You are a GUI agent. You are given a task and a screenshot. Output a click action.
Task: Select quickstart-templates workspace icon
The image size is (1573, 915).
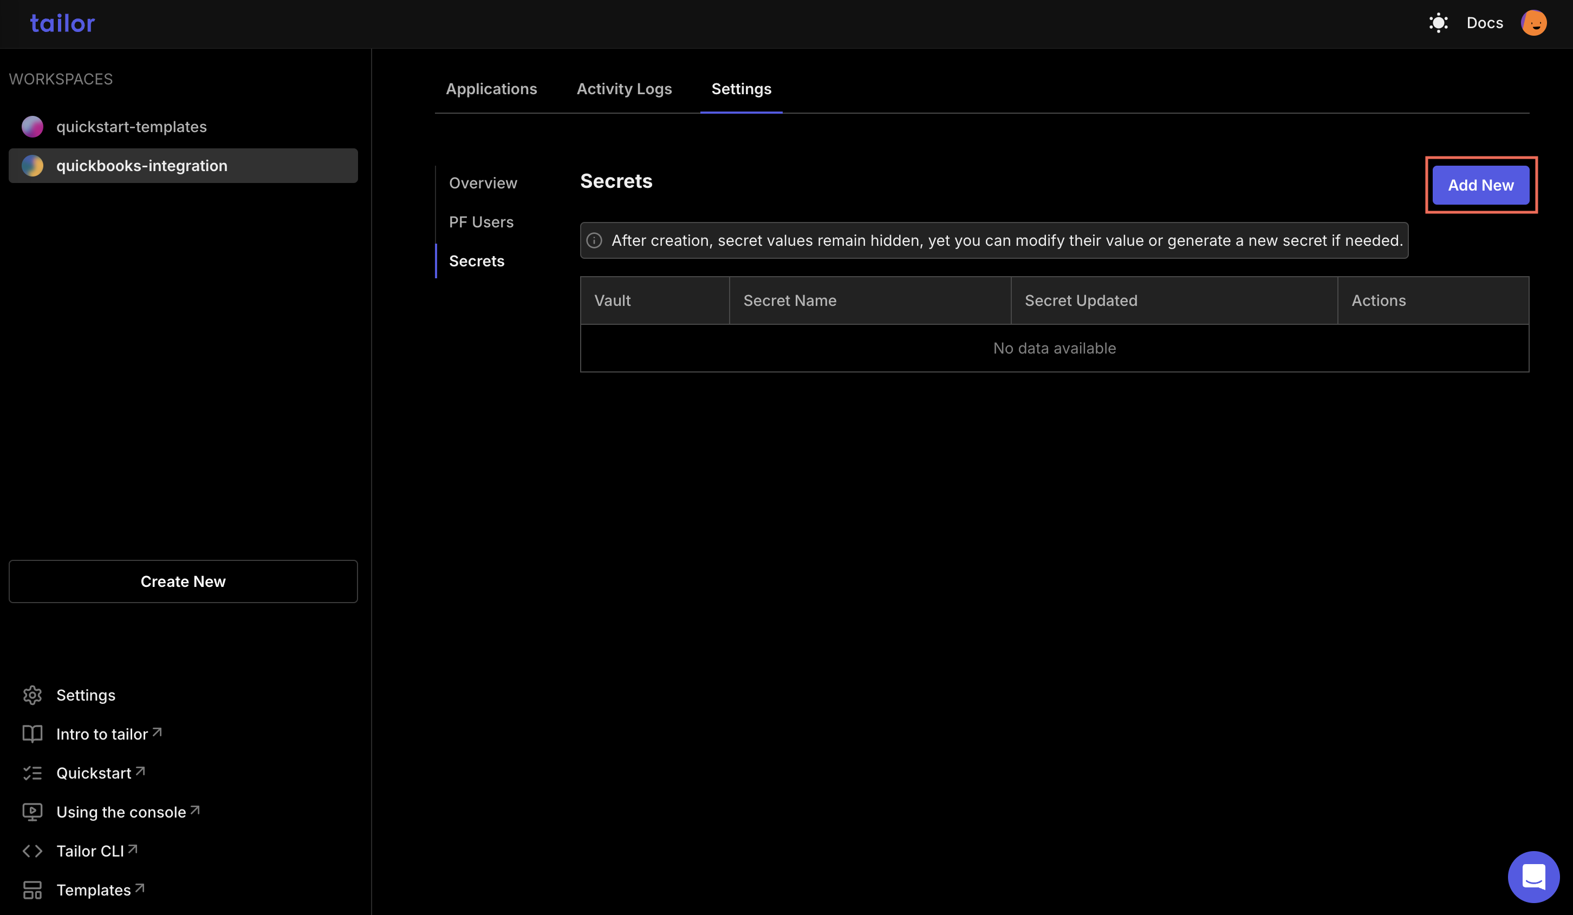click(32, 126)
